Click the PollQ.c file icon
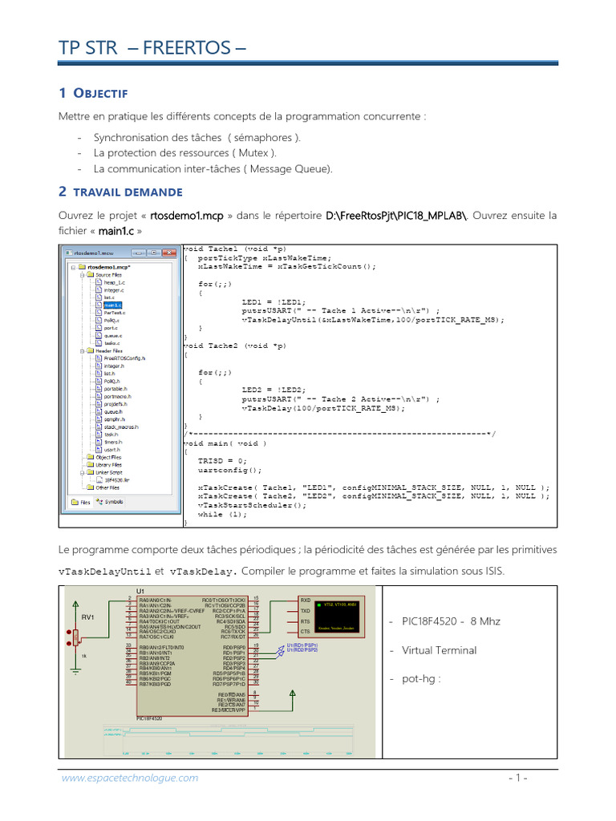This screenshot has width=616, height=821. tap(99, 321)
